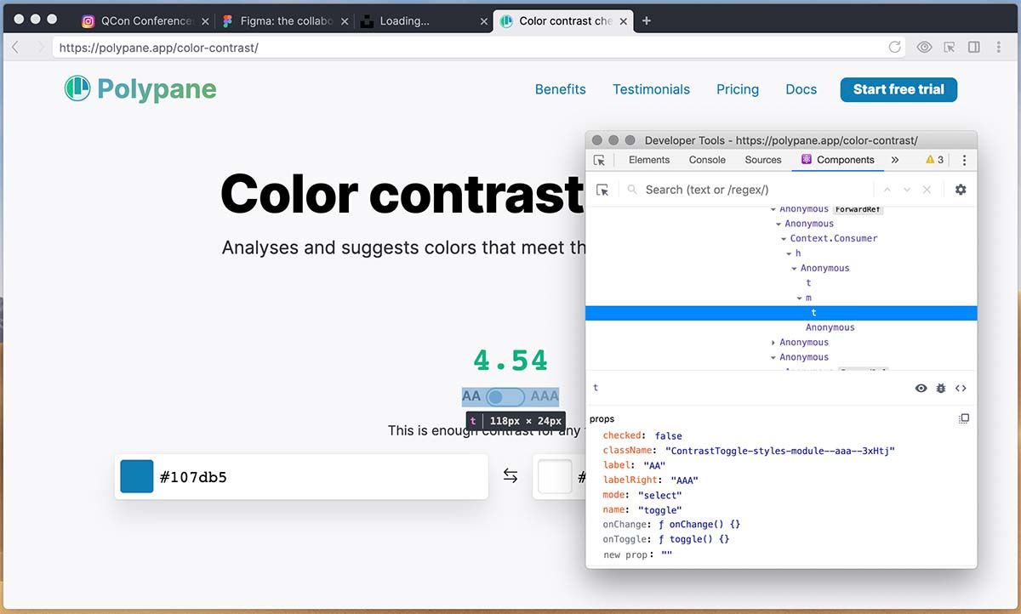The height and width of the screenshot is (614, 1021).
Task: Click the eye icon in the browser toolbar
Action: pyautogui.click(x=924, y=48)
